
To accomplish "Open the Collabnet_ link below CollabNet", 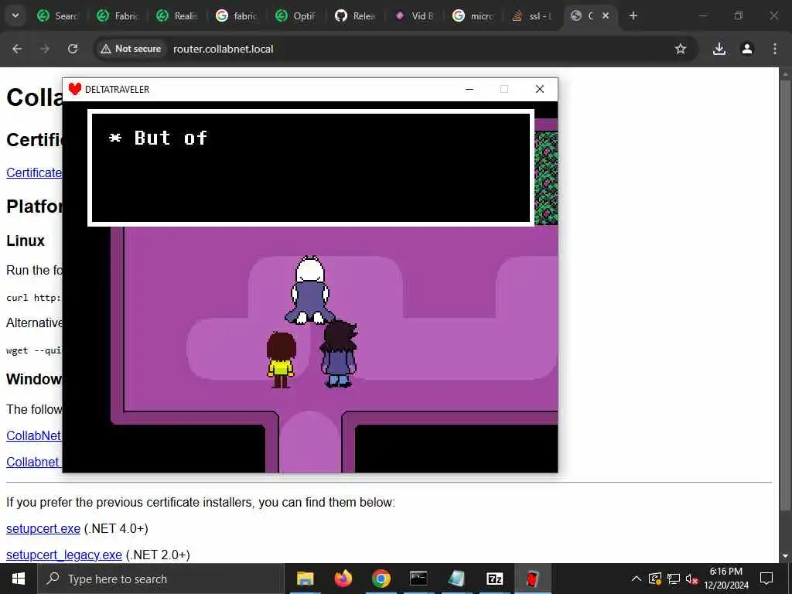I will point(34,462).
